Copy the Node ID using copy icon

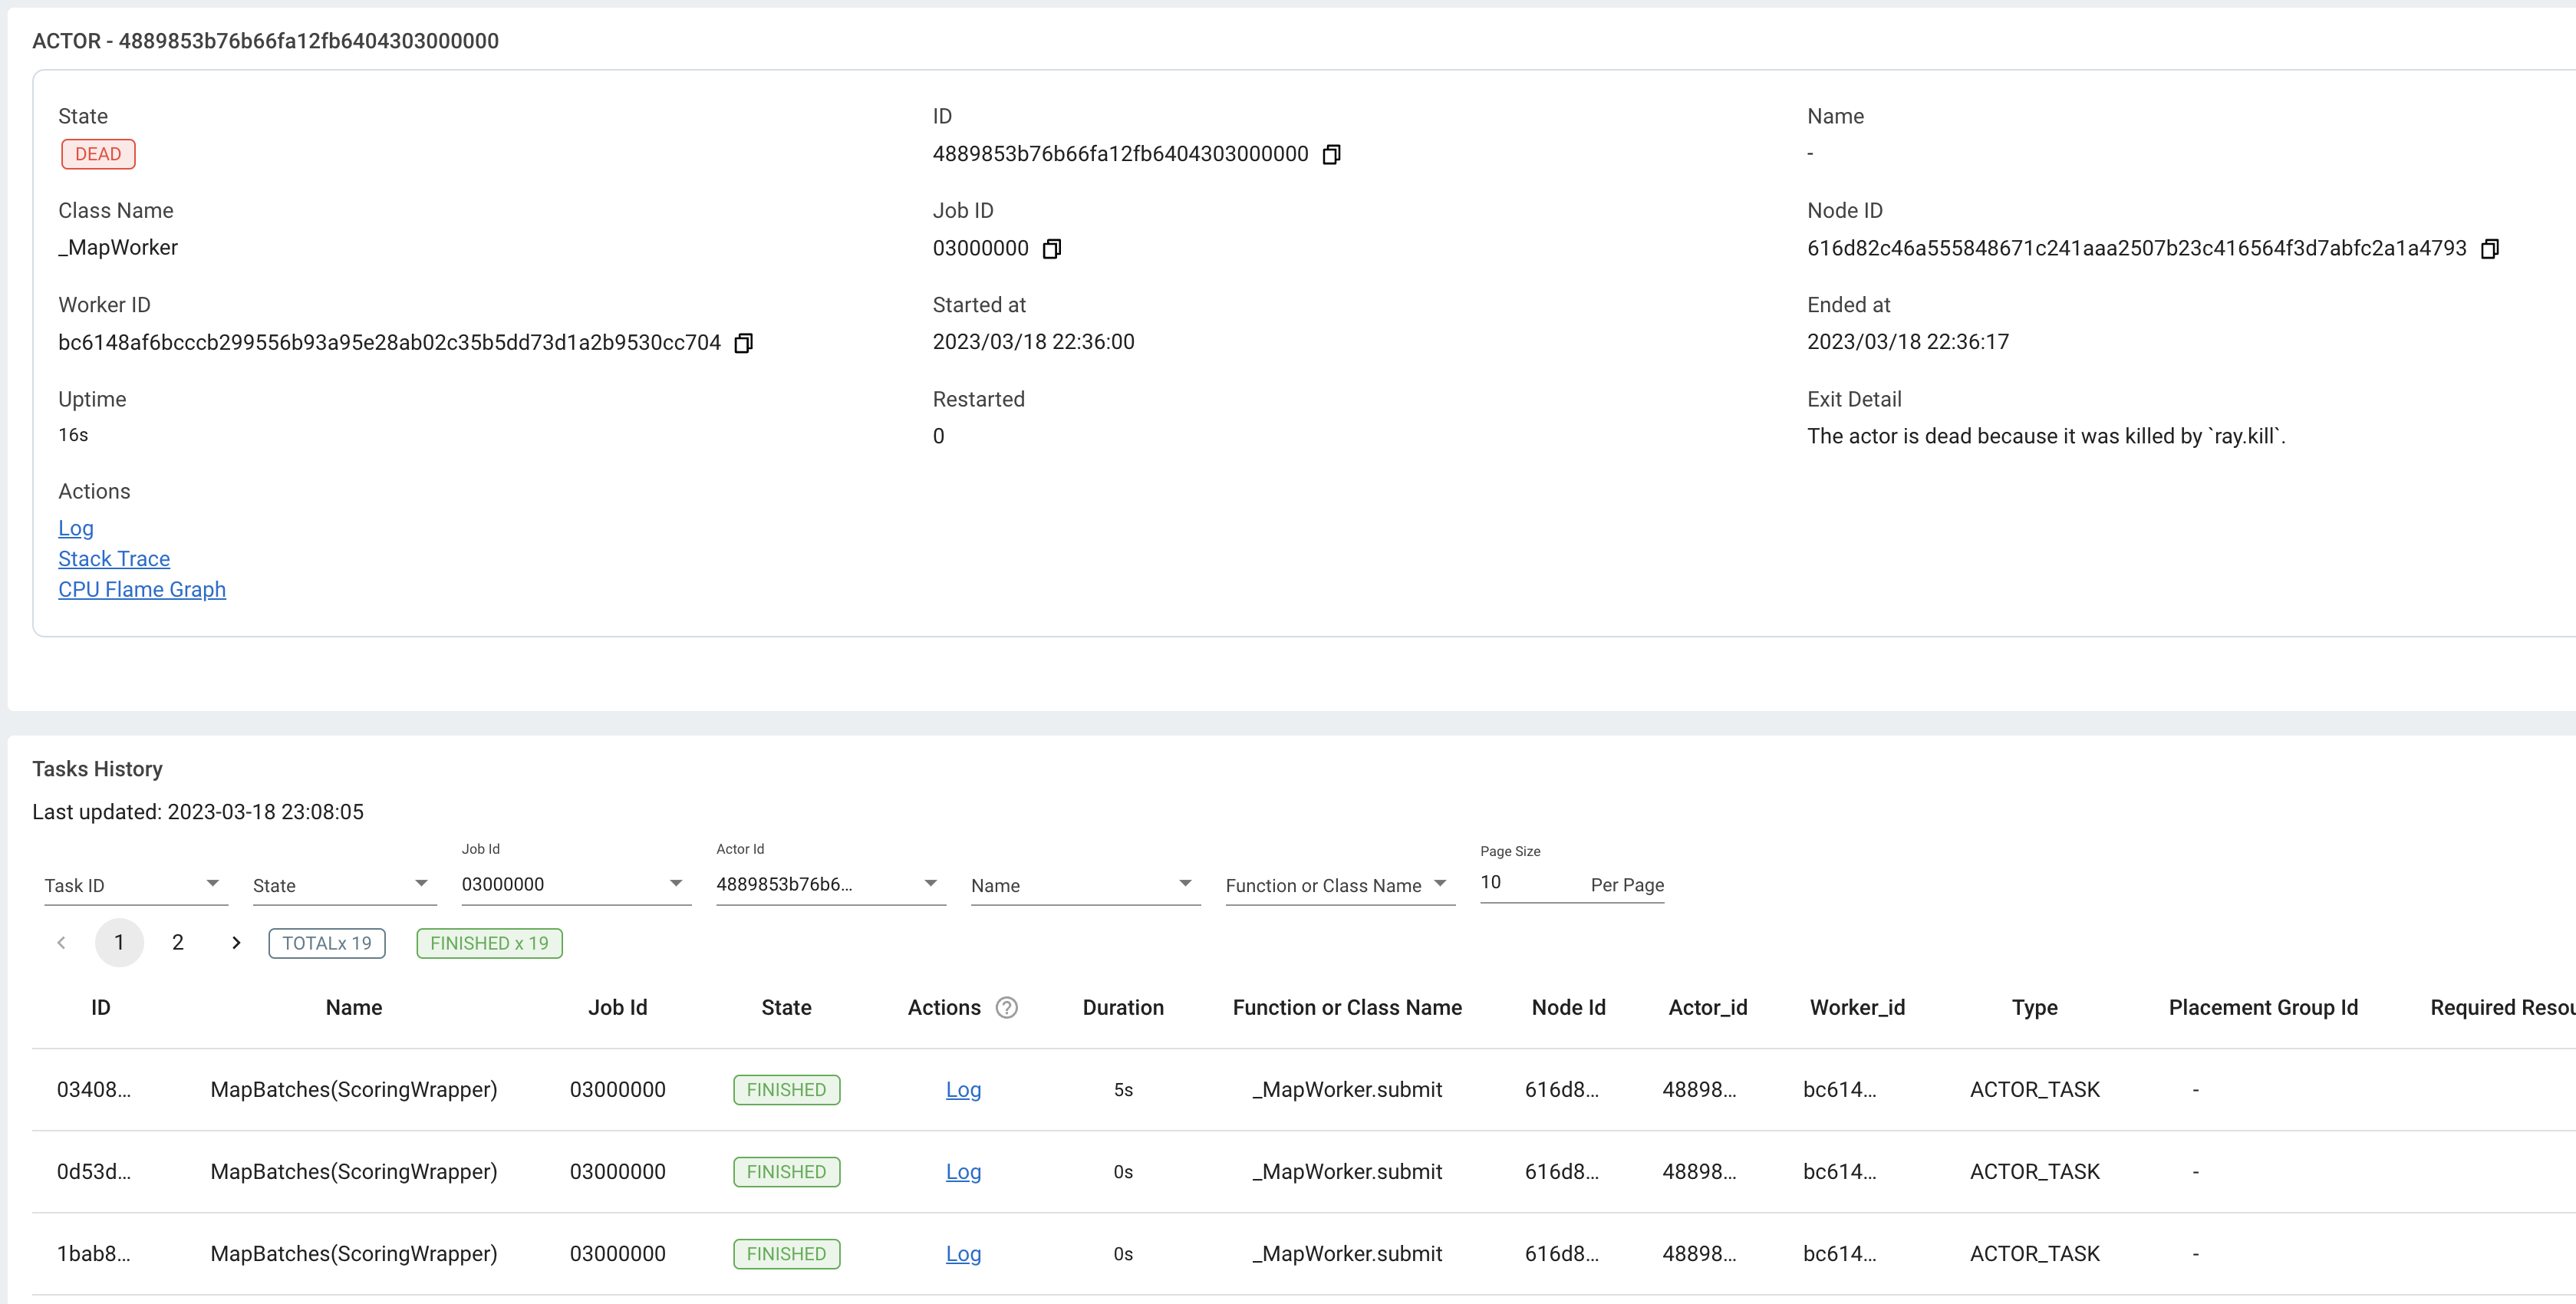point(2489,249)
